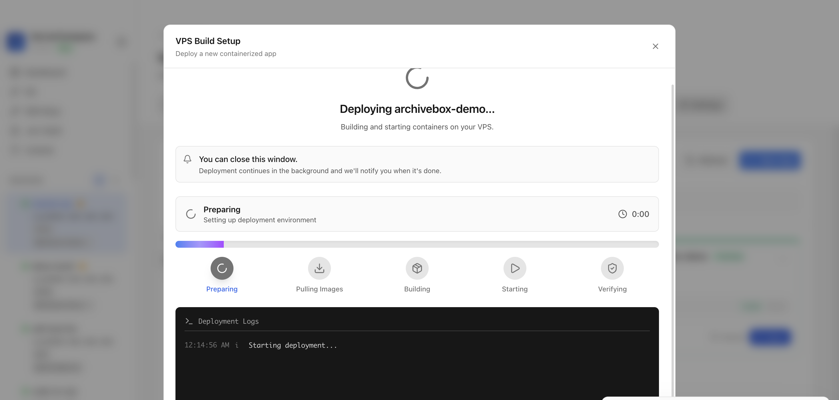Click the 'Building' step label
839x400 pixels.
point(417,289)
